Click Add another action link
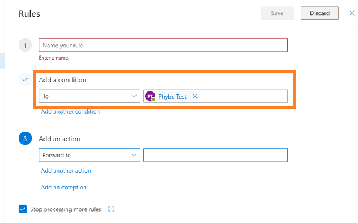 point(66,171)
